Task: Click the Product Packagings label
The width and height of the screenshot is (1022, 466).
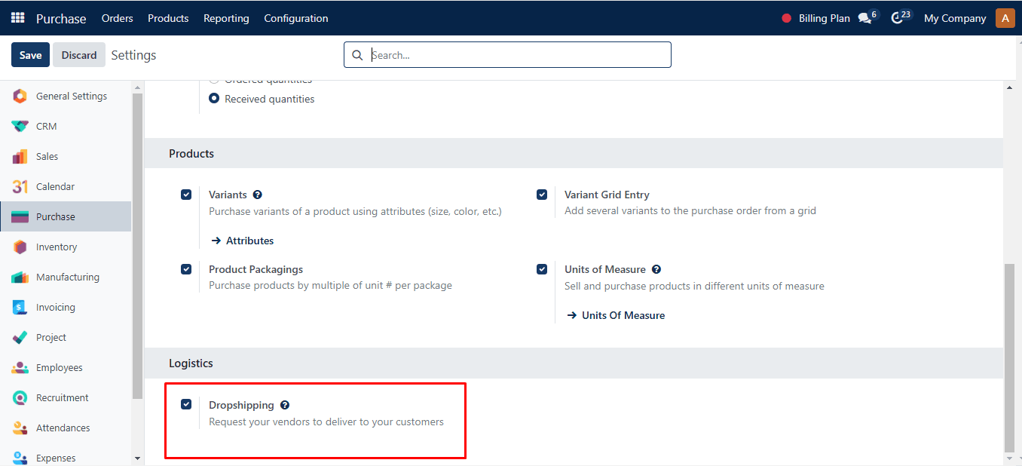Action: pos(255,269)
